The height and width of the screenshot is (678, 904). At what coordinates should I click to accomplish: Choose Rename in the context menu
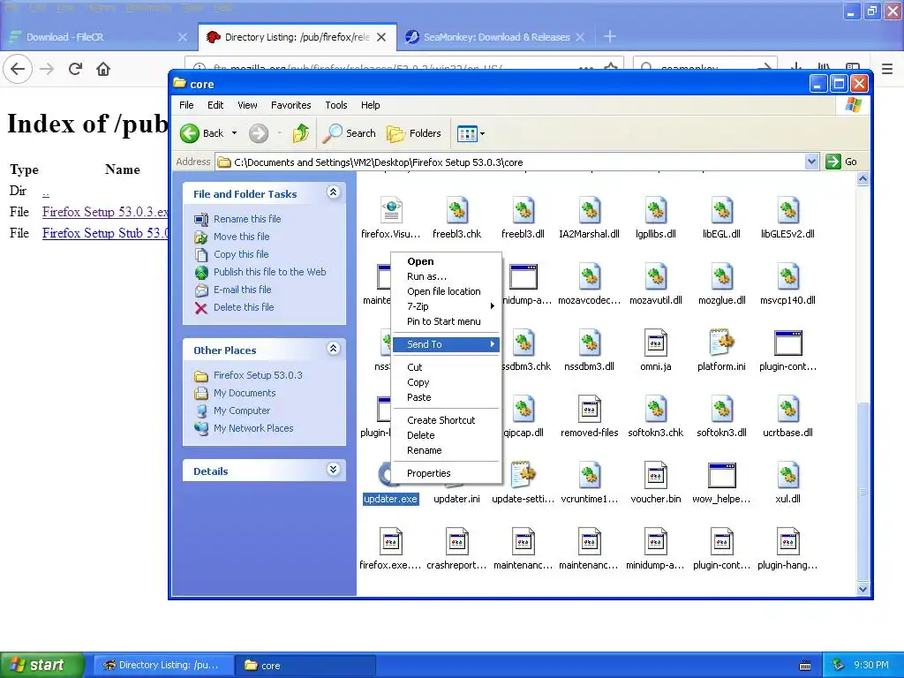tap(446, 450)
